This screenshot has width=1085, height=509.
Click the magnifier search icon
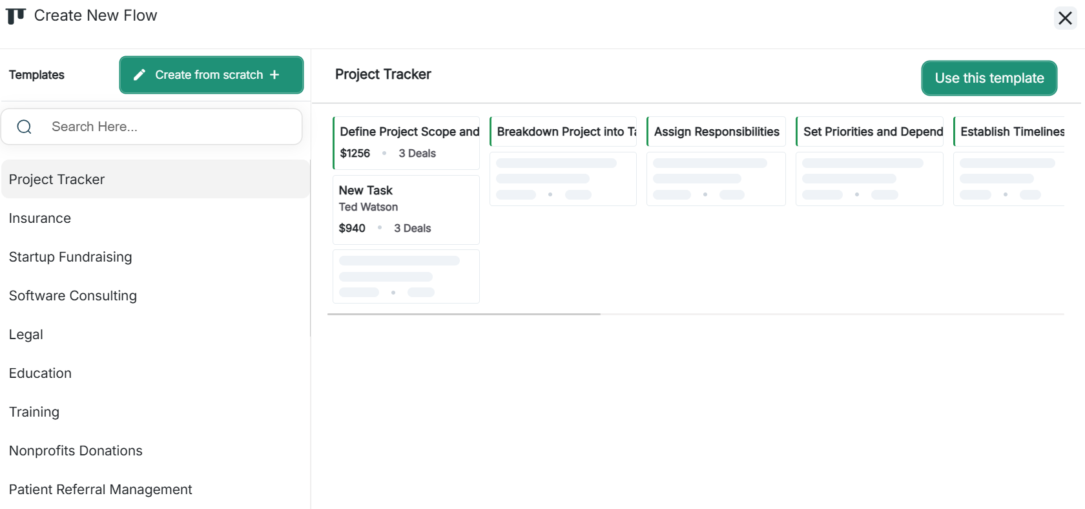click(x=25, y=127)
